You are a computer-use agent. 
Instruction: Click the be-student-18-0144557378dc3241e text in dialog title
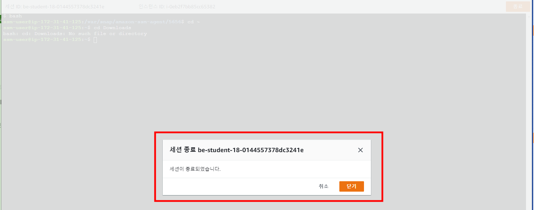(x=251, y=150)
